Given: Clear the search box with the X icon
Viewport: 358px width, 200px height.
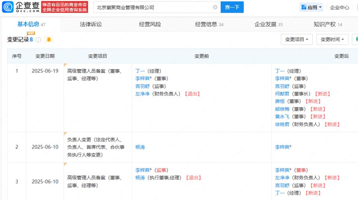Looking at the screenshot, I should pyautogui.click(x=215, y=7).
